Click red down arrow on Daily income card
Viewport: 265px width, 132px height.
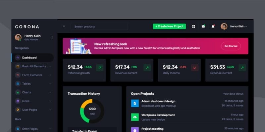point(195,68)
